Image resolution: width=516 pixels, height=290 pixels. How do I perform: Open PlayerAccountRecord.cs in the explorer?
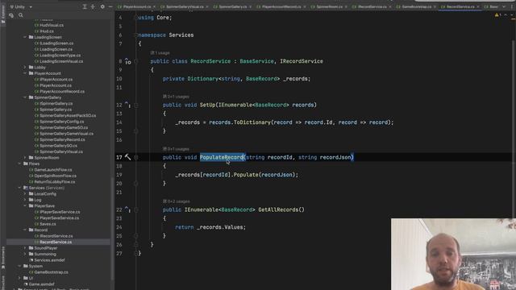tap(59, 91)
